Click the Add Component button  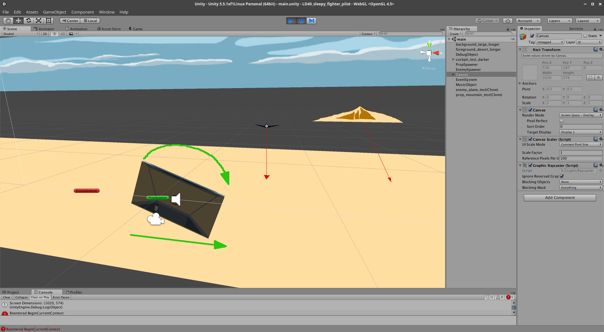pyautogui.click(x=560, y=198)
